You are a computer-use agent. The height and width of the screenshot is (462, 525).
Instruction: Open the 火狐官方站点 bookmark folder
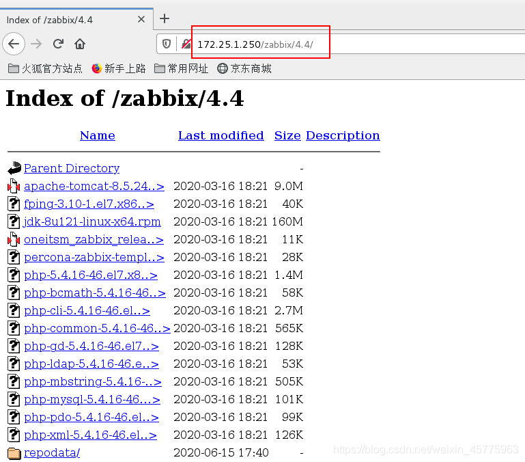pos(45,69)
